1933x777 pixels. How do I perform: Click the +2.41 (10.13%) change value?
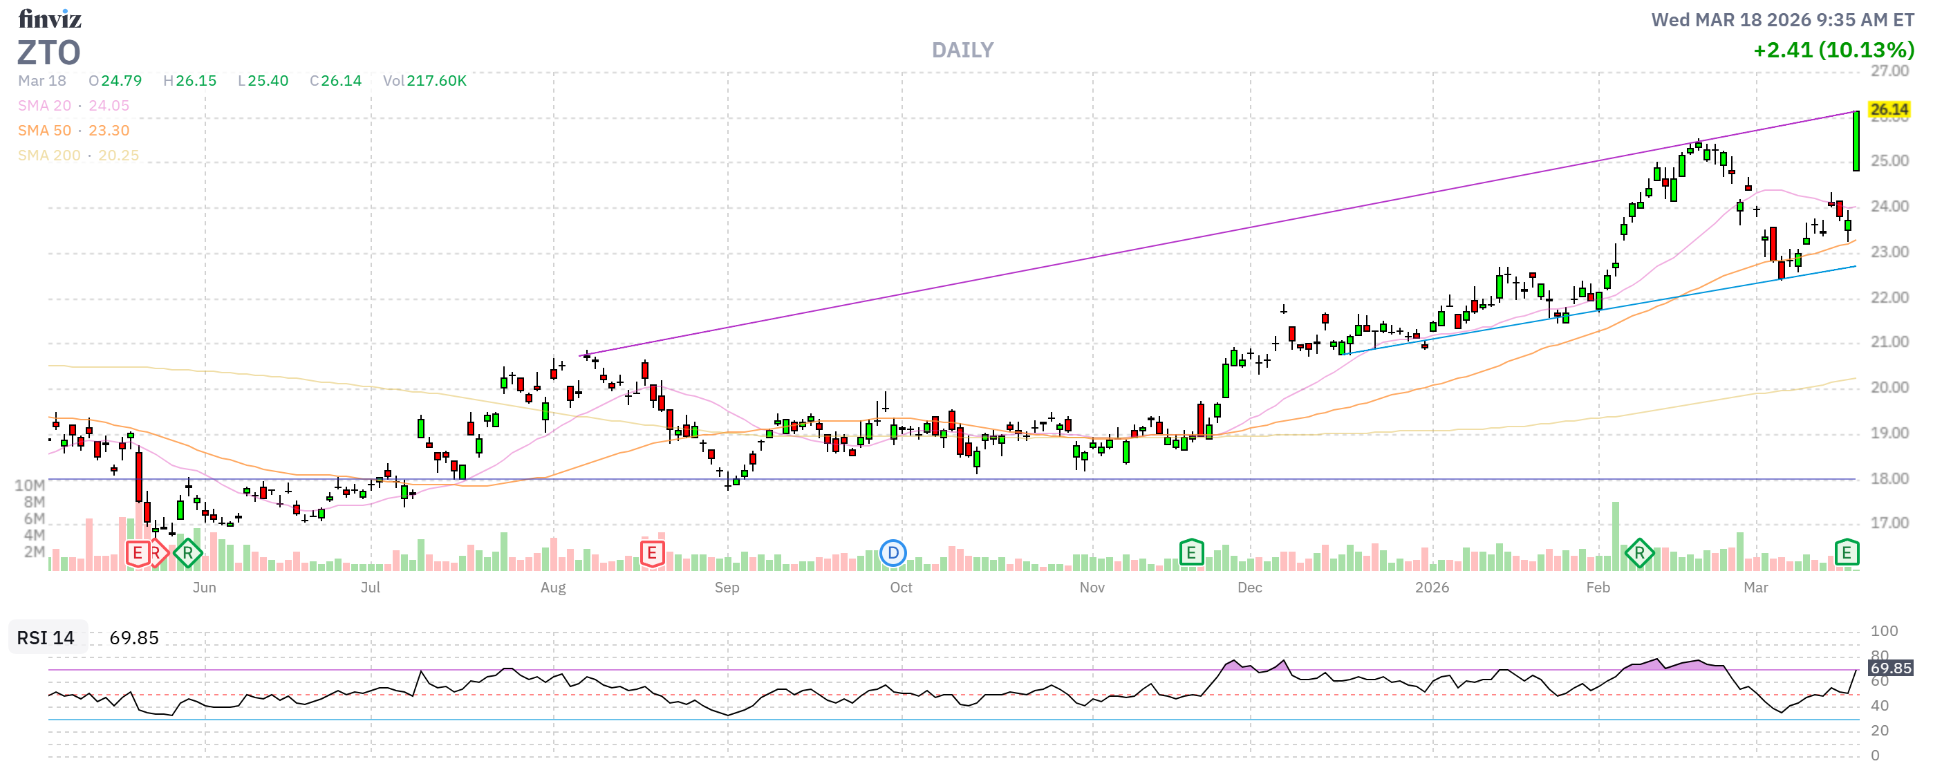coord(1833,50)
